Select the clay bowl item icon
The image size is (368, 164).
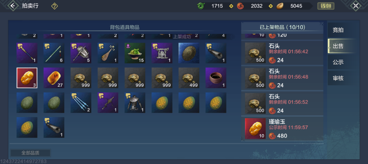coord(216,78)
